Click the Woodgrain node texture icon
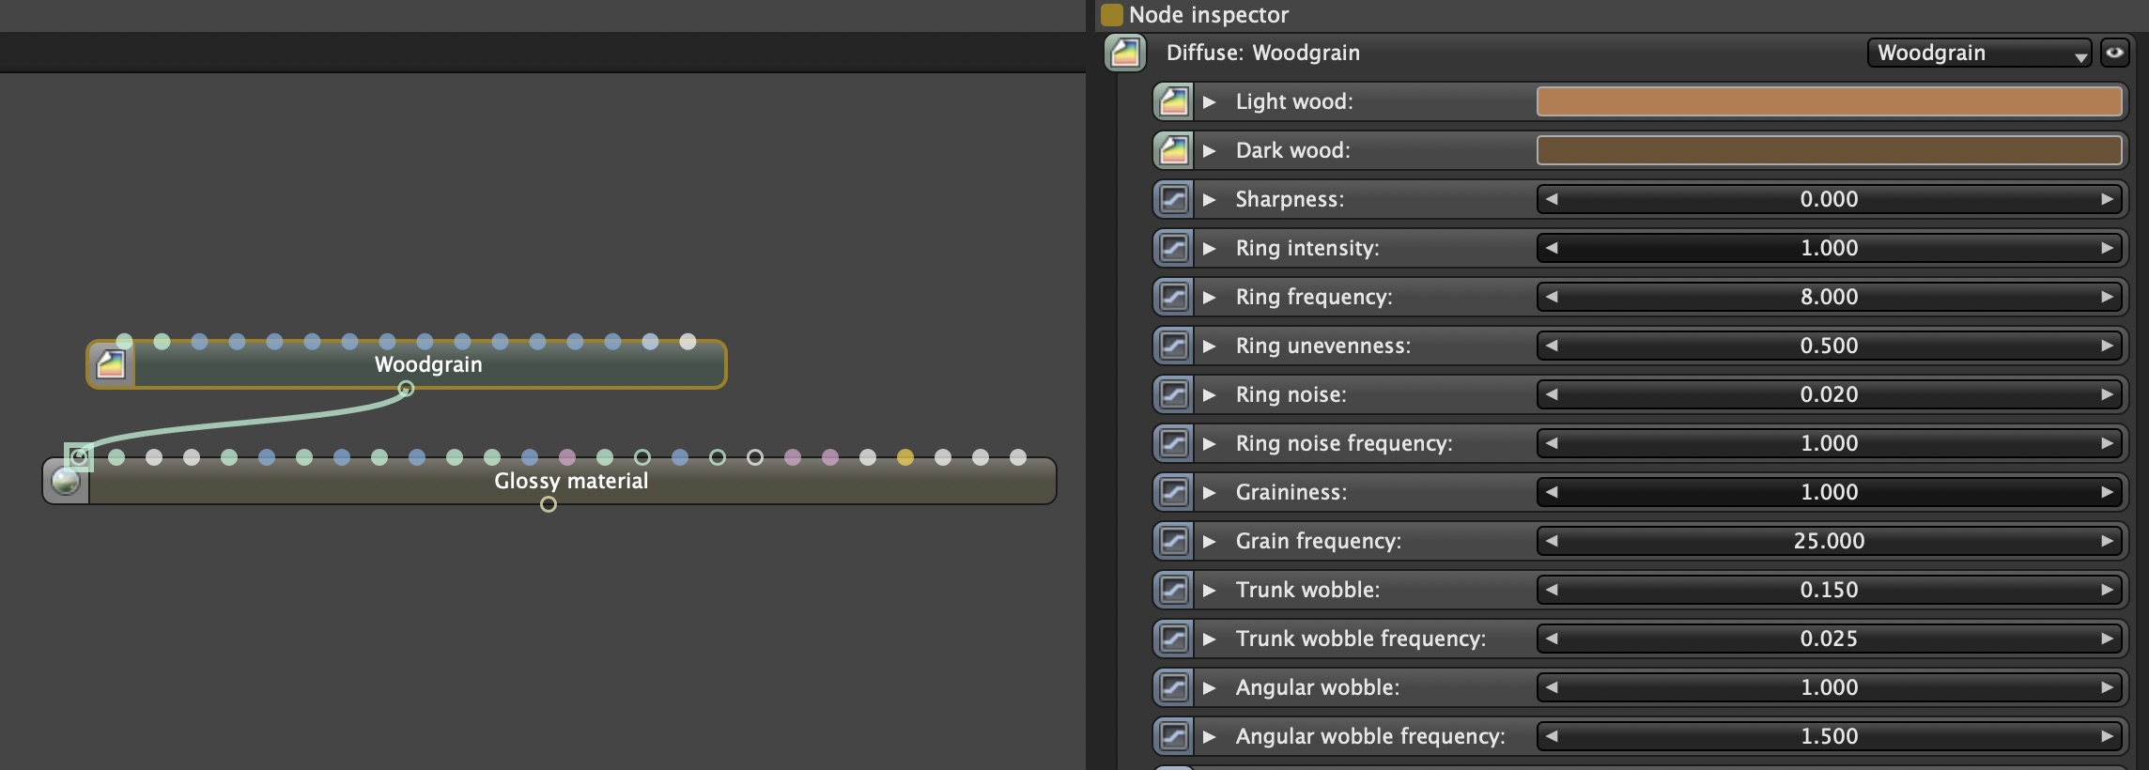 tap(111, 364)
